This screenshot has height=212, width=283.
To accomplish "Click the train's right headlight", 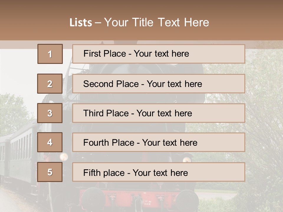I will click(x=186, y=160).
